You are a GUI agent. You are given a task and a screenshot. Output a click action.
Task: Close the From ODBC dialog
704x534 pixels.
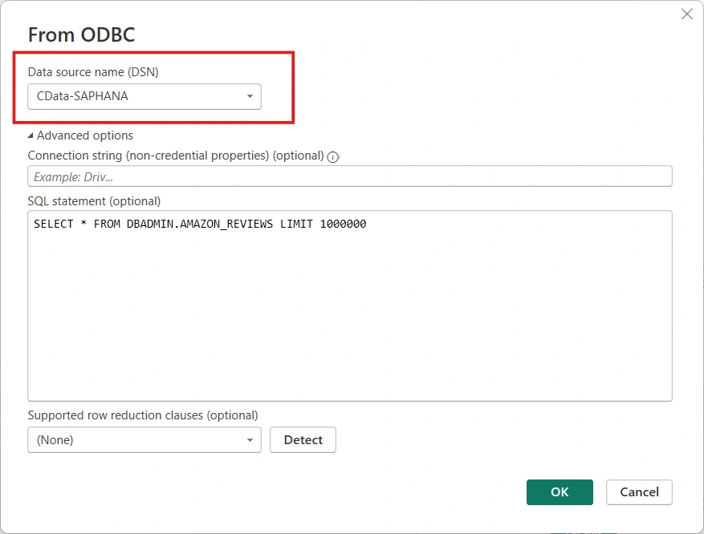(x=686, y=14)
